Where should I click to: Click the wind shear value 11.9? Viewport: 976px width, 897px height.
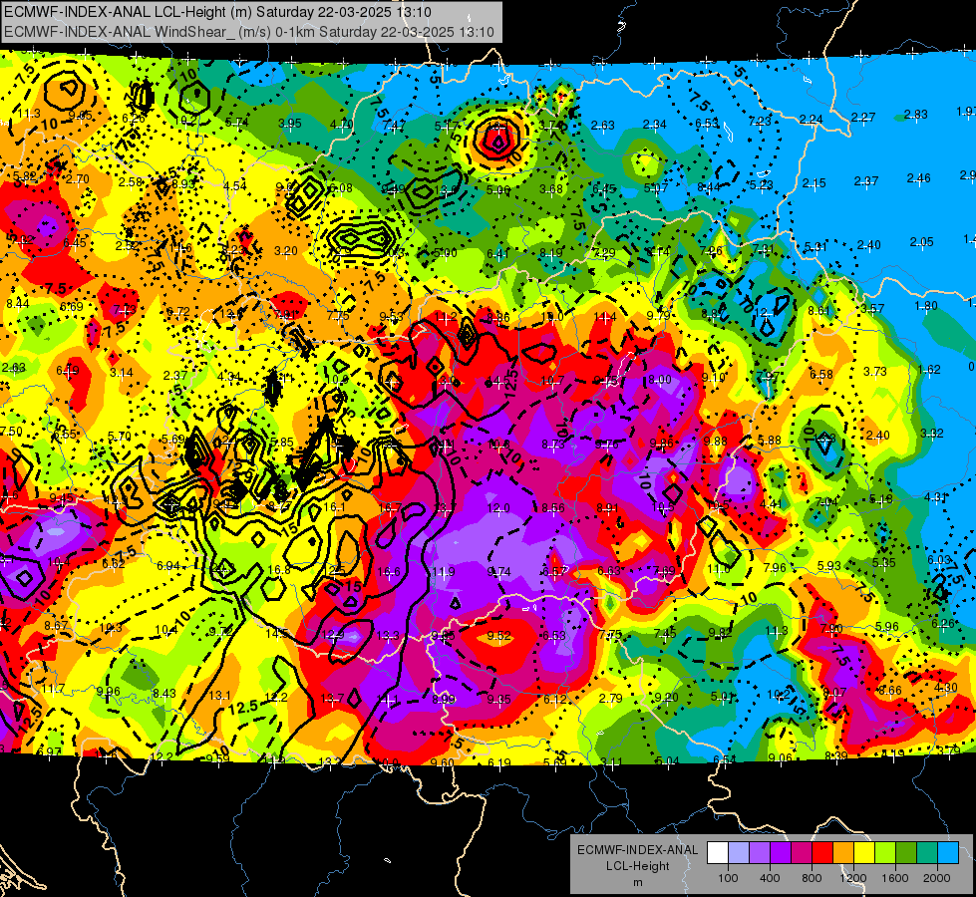(x=444, y=571)
